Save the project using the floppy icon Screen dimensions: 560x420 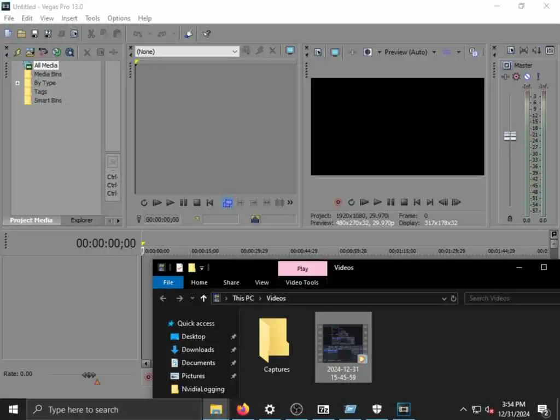point(34,33)
